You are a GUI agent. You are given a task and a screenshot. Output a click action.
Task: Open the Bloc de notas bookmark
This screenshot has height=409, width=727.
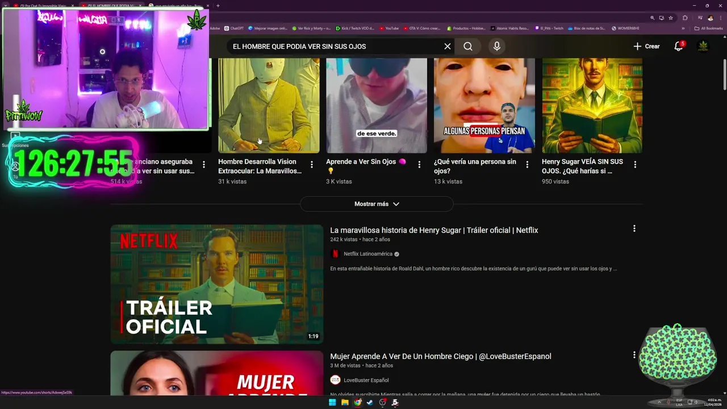pyautogui.click(x=587, y=28)
